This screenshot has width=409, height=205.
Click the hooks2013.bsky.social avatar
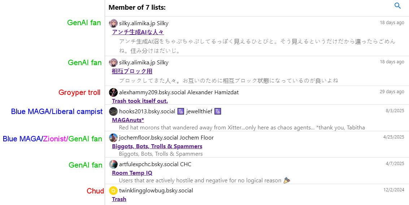tap(113, 111)
